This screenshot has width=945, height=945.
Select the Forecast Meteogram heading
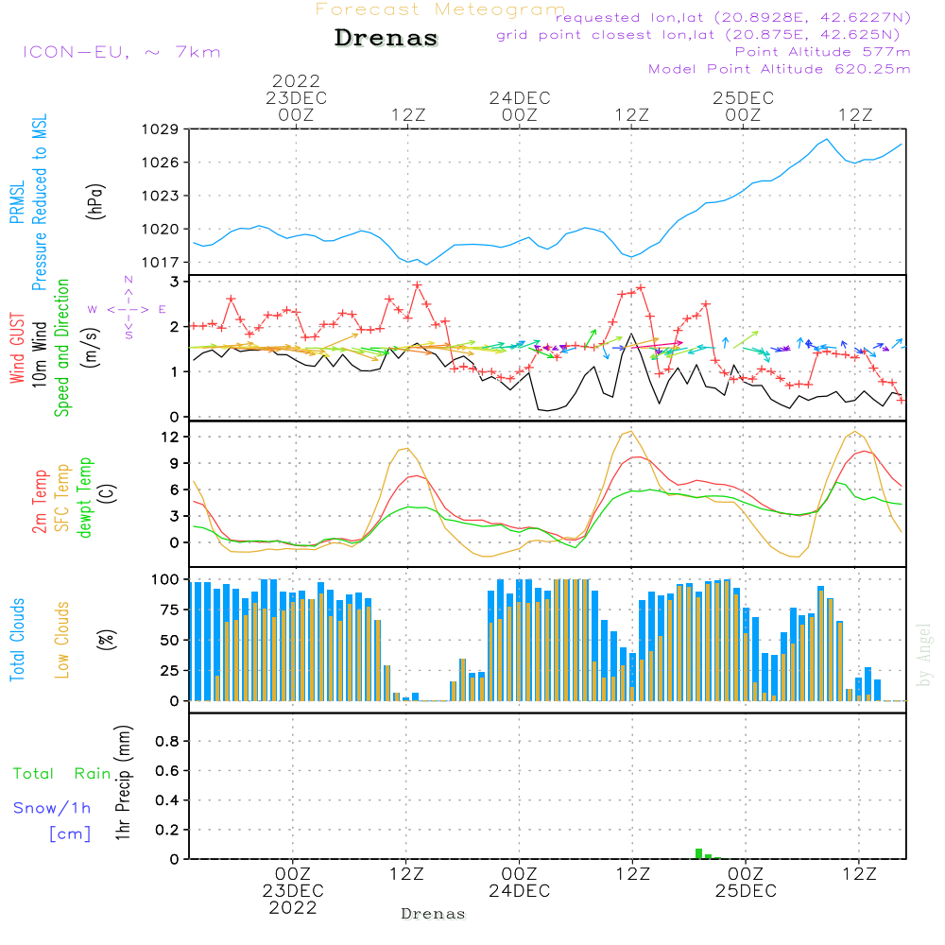tap(440, 9)
